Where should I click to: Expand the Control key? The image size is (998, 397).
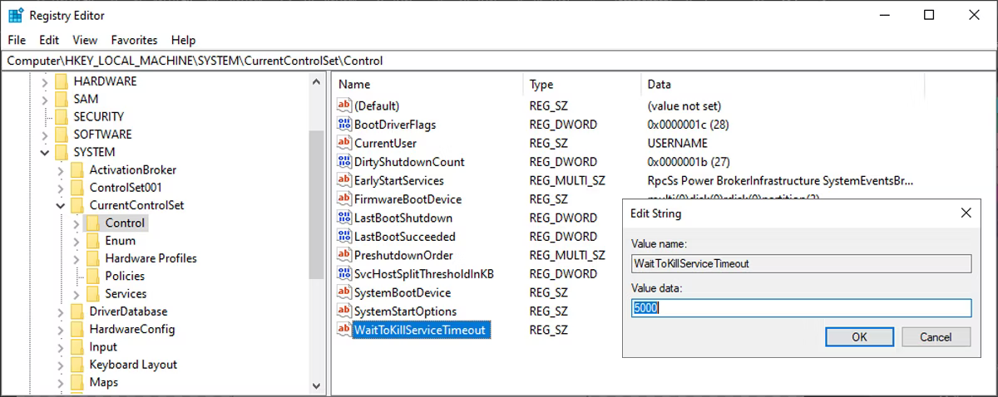[76, 223]
